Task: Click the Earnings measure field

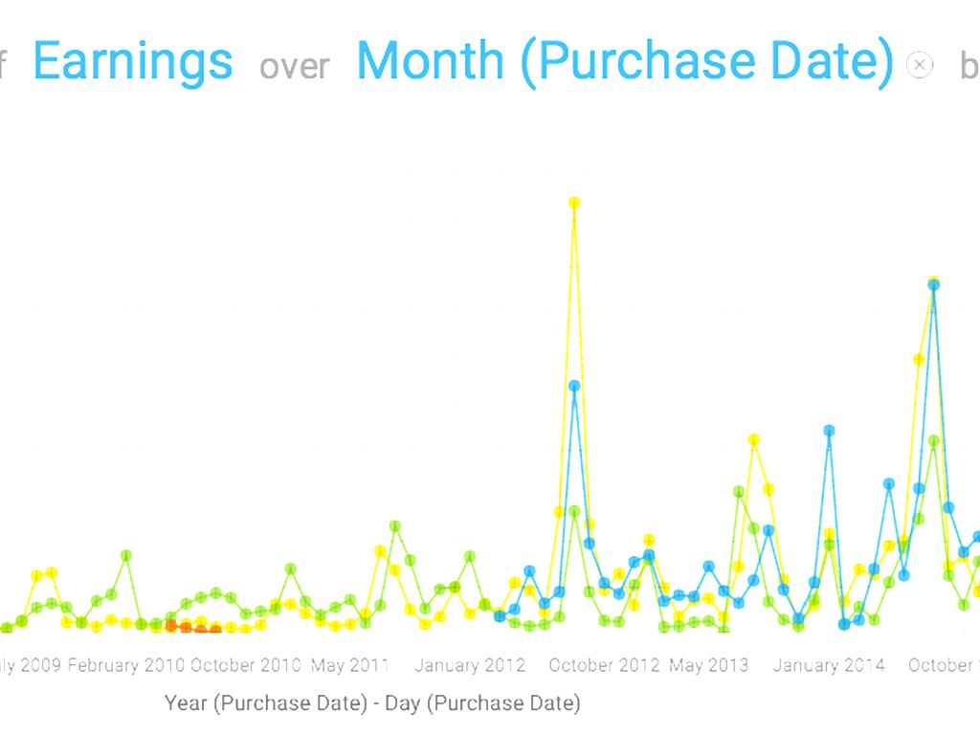Action: pos(133,60)
